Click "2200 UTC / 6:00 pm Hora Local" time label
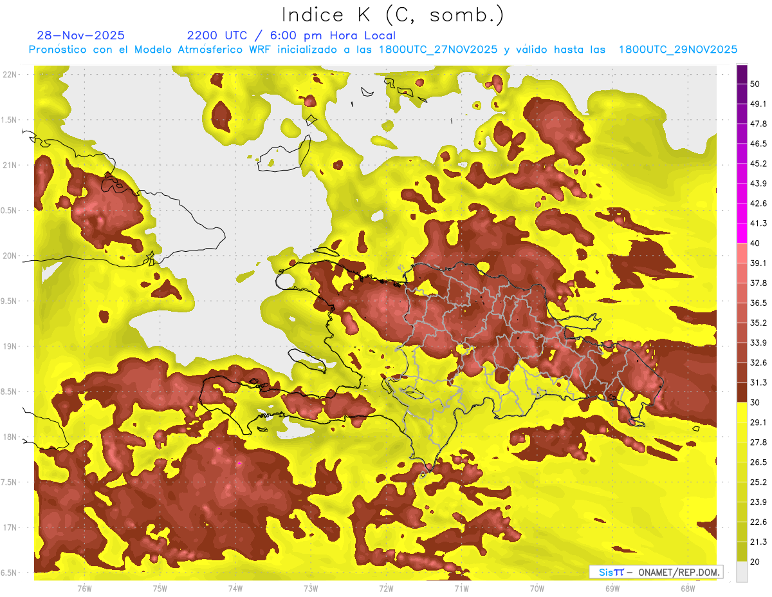 [291, 35]
